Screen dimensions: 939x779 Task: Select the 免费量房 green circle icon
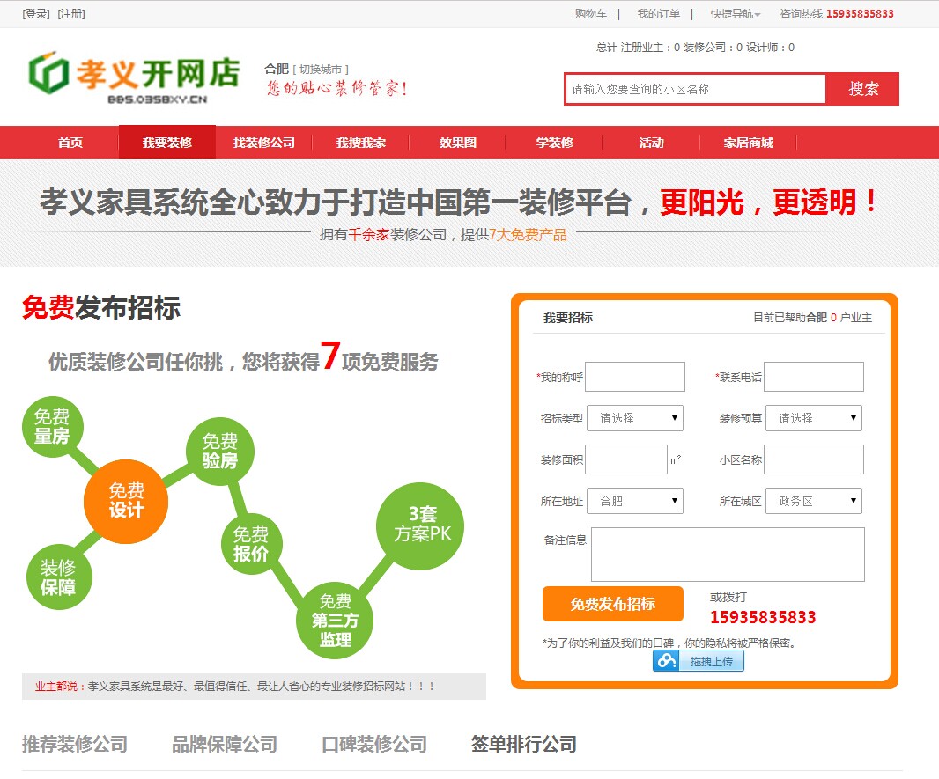pyautogui.click(x=51, y=425)
